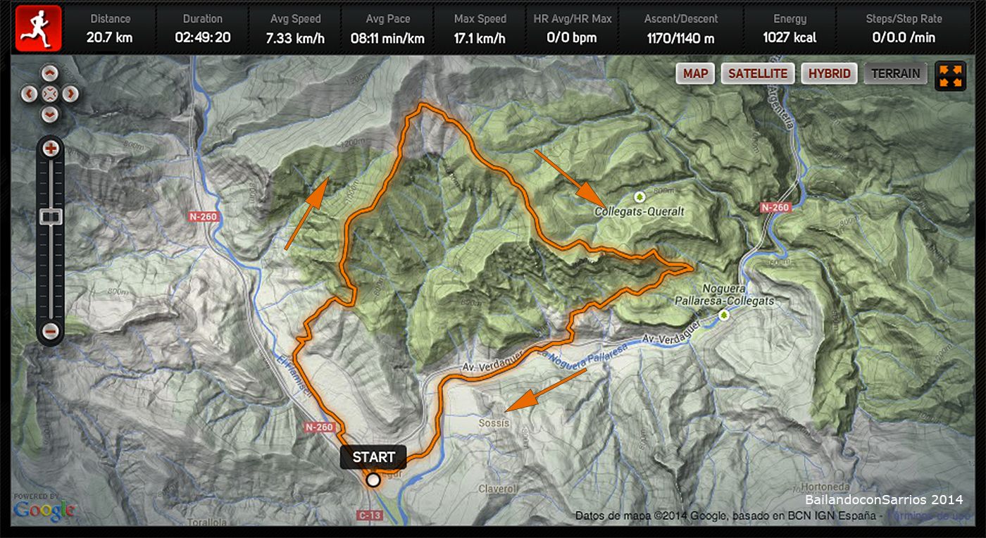Viewport: 986px width, 538px height.
Task: Select the TERRAIN map type
Action: (x=896, y=73)
